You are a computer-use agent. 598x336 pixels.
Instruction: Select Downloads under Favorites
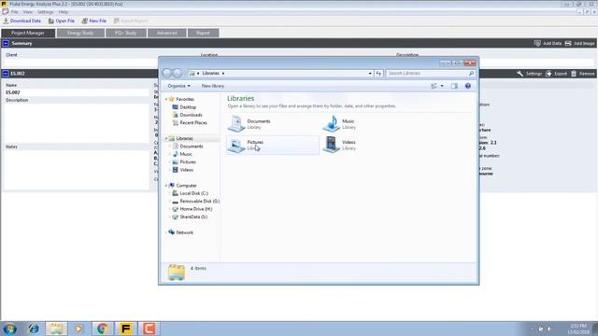[187, 115]
